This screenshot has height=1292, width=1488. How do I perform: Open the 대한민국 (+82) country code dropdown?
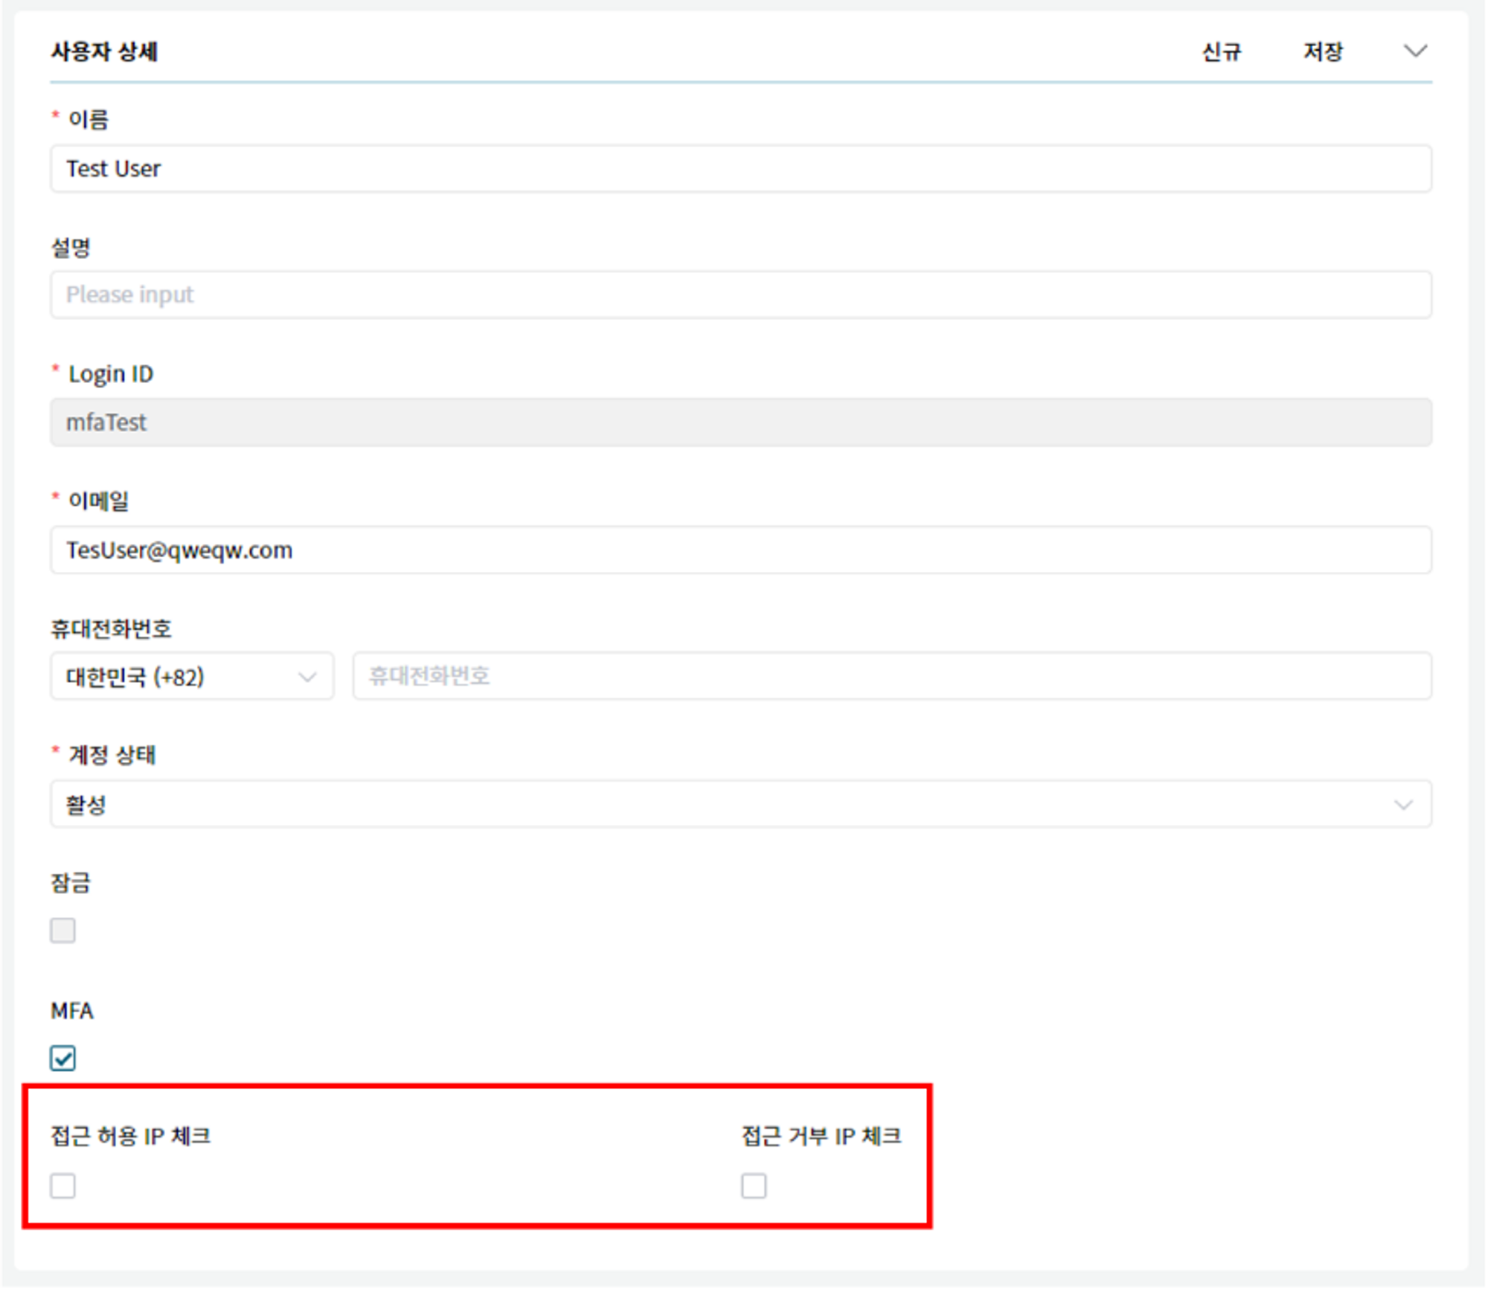coord(192,676)
